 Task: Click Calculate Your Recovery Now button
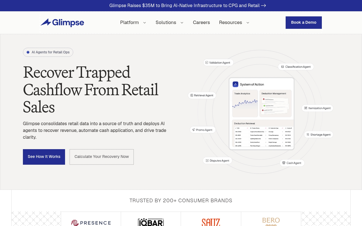[102, 157]
